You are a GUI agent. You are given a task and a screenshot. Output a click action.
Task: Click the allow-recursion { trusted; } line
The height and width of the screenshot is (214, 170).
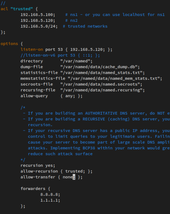click(56, 171)
